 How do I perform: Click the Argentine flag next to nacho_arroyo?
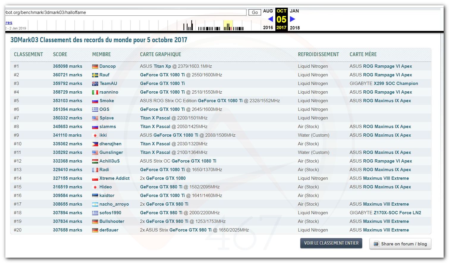click(x=95, y=204)
